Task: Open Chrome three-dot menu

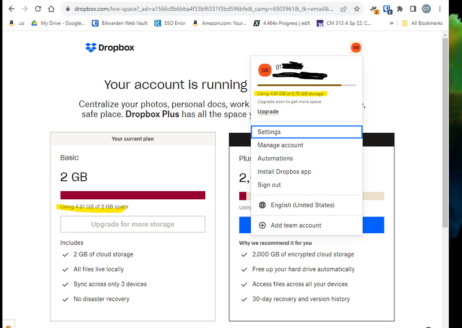Action: click(439, 9)
